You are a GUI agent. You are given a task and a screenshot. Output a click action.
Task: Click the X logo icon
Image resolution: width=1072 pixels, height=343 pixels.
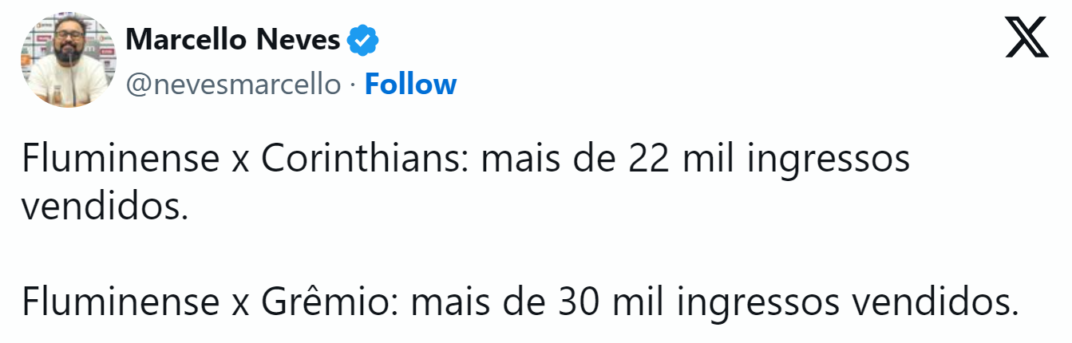pyautogui.click(x=1027, y=39)
